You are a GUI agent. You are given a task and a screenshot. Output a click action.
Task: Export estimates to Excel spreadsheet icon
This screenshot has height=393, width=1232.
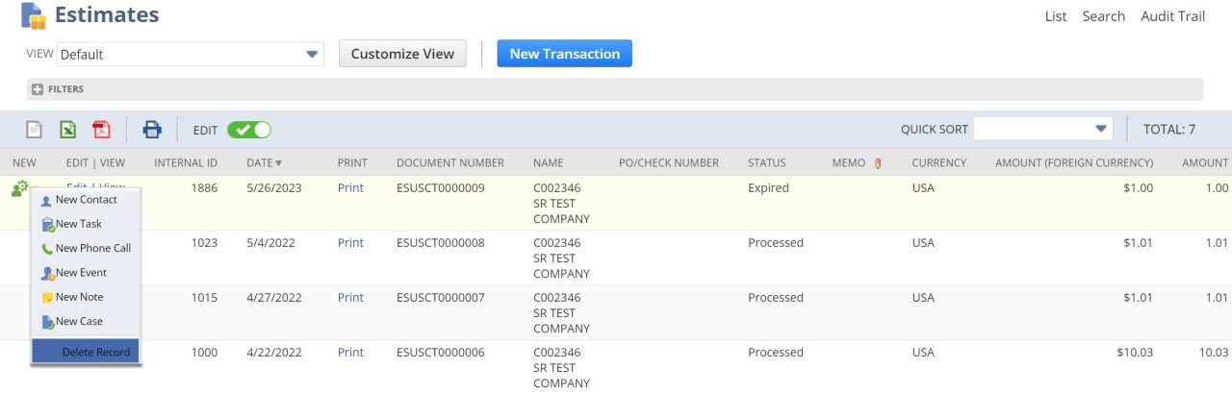click(x=68, y=130)
